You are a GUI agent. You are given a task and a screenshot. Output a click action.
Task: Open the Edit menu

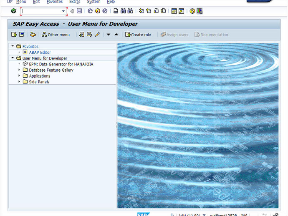tap(36, 2)
